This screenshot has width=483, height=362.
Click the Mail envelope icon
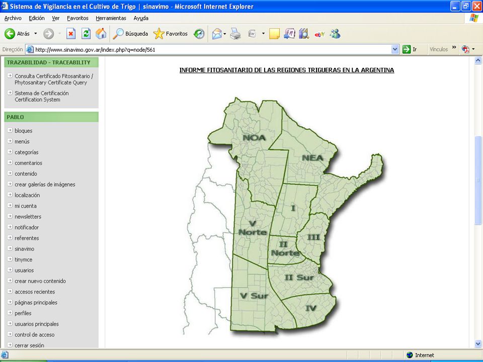click(217, 34)
